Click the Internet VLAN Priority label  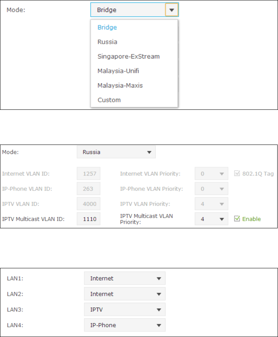point(150,174)
